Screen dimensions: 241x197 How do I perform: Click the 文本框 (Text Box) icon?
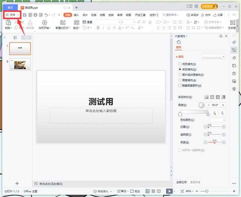(233, 23)
